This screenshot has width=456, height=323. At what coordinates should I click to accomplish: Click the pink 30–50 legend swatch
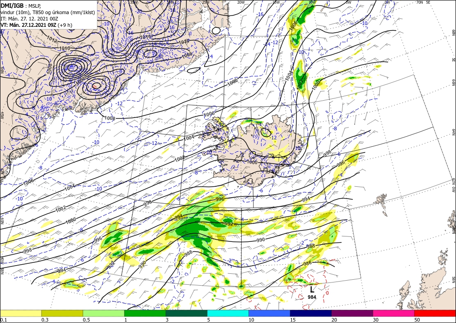(x=394, y=313)
